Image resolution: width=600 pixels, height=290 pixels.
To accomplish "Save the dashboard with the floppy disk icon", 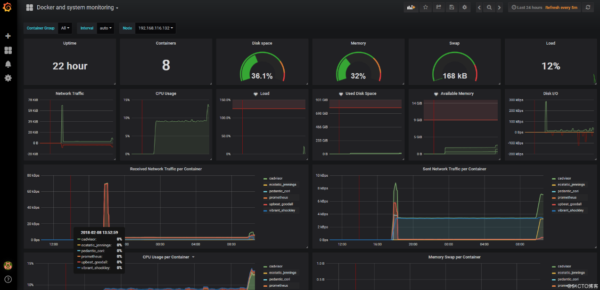I will pos(452,8).
